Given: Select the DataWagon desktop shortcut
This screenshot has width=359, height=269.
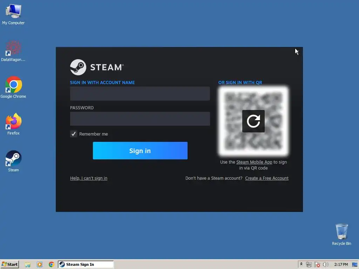Looking at the screenshot, I should (x=13, y=51).
